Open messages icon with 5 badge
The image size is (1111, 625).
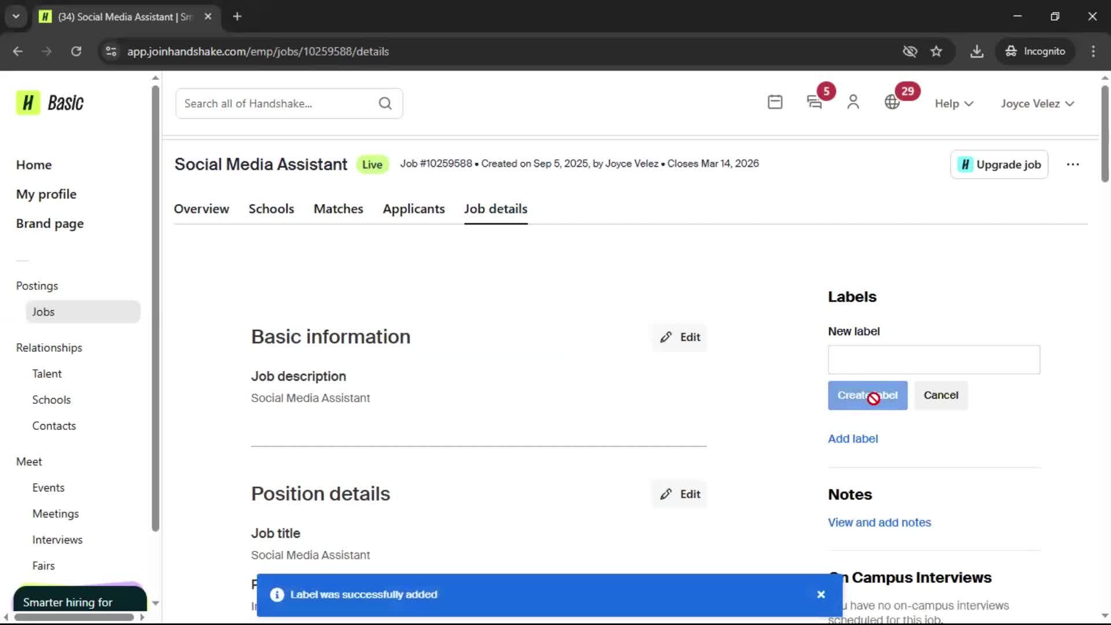pos(815,102)
